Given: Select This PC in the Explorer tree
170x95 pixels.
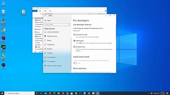Looking at the screenshot, I should 37,32.
